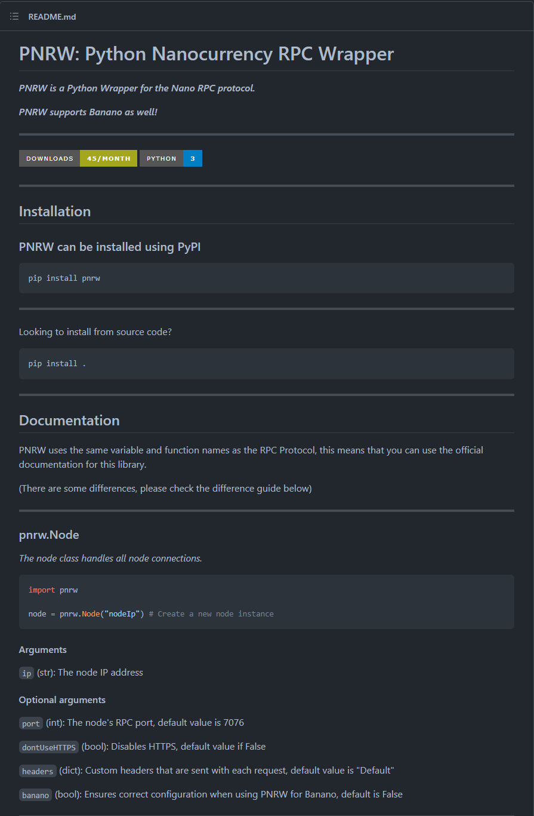Open the README outline icon

tap(14, 16)
